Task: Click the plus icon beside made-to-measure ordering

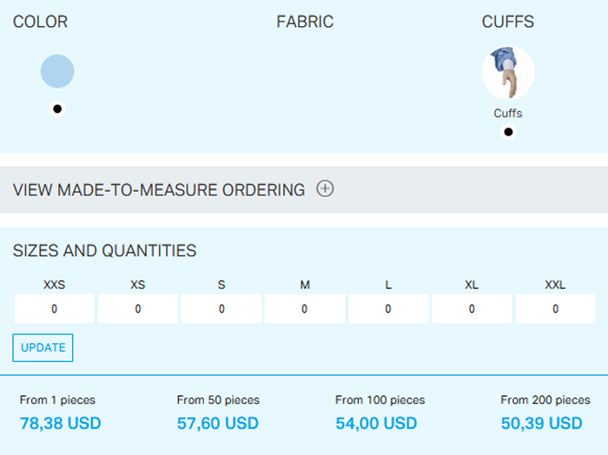Action: [325, 188]
